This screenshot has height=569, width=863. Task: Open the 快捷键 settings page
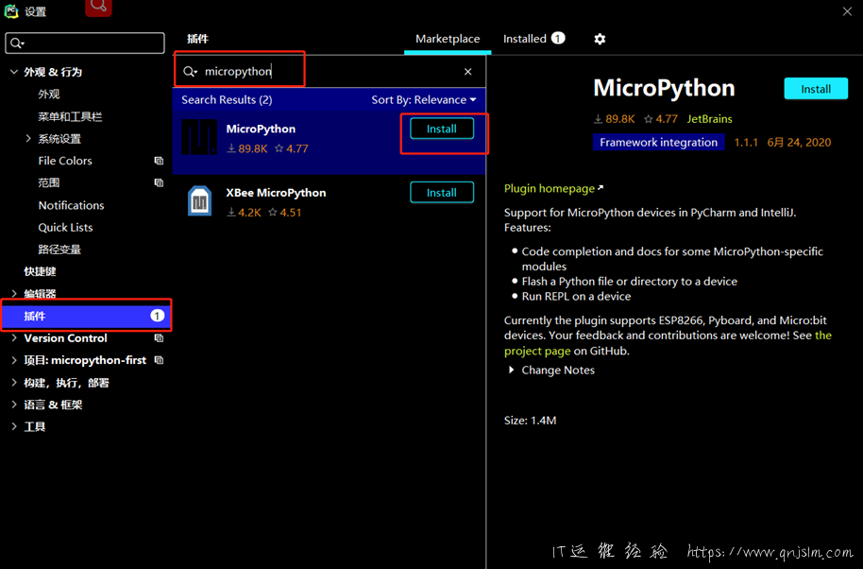click(x=41, y=271)
